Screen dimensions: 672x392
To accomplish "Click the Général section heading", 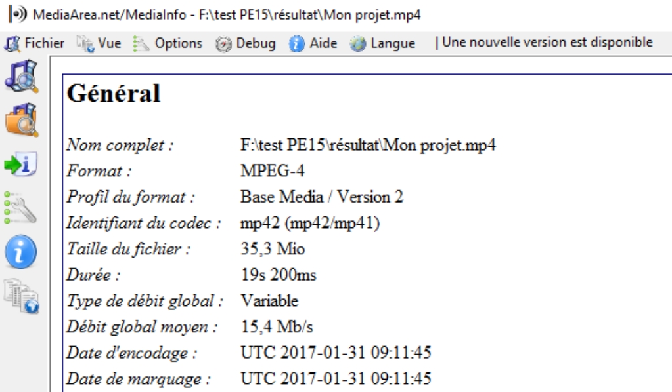I will pyautogui.click(x=114, y=93).
